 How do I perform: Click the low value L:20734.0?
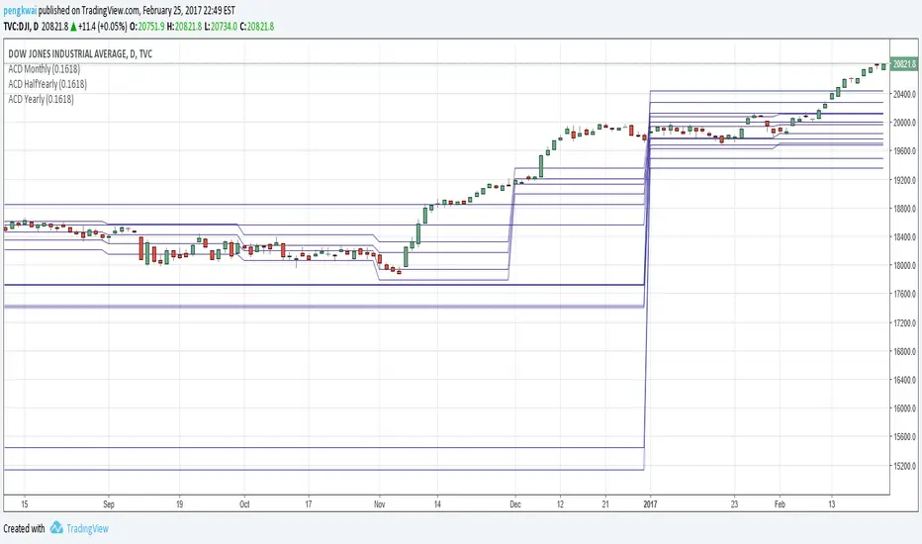click(221, 27)
